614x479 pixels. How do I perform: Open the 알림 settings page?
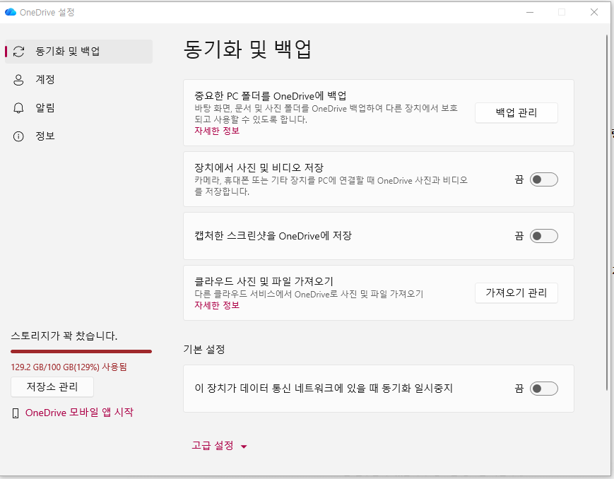coord(78,108)
